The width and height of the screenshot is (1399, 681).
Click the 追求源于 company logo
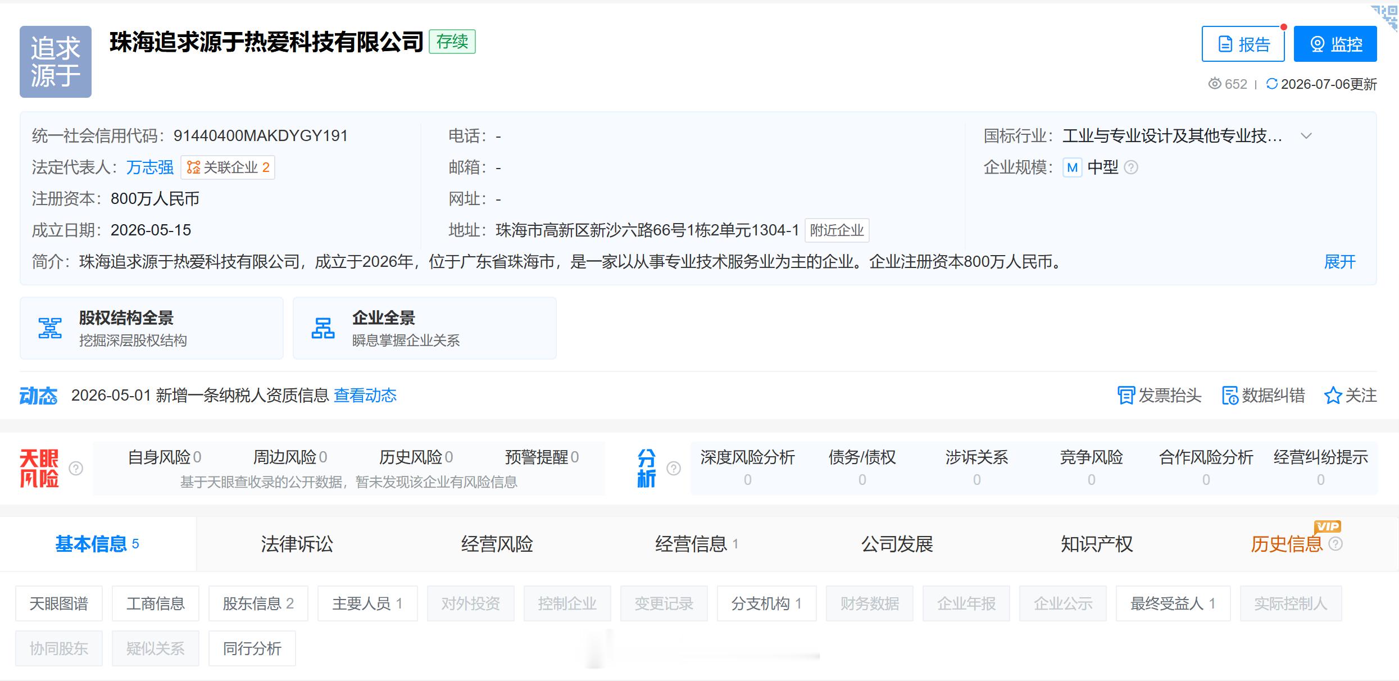[56, 62]
